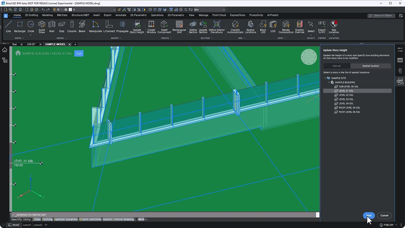The width and height of the screenshot is (405, 228).
Task: Choose the Beam modeling tool
Action: click(x=82, y=27)
